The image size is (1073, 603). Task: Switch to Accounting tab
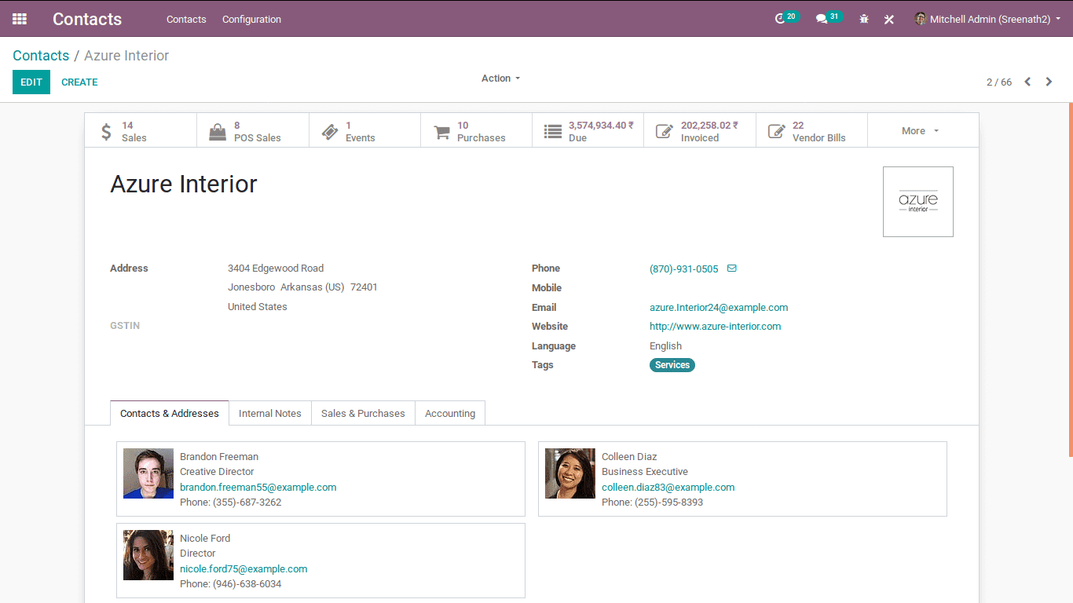point(450,414)
